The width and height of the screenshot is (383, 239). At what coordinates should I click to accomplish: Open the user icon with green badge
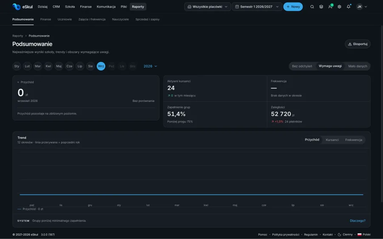coord(330,6)
